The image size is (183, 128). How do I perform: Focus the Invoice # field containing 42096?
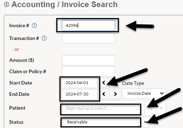pos(88,25)
